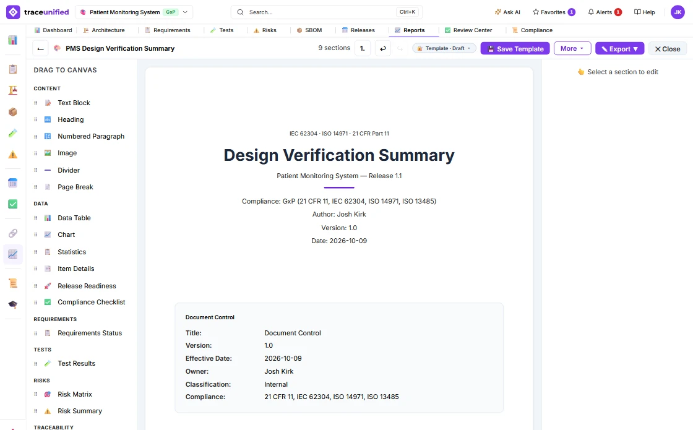The image size is (693, 430).
Task: Switch to the Architecture tab
Action: click(104, 30)
